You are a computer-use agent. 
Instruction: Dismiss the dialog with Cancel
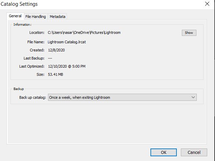194,152
